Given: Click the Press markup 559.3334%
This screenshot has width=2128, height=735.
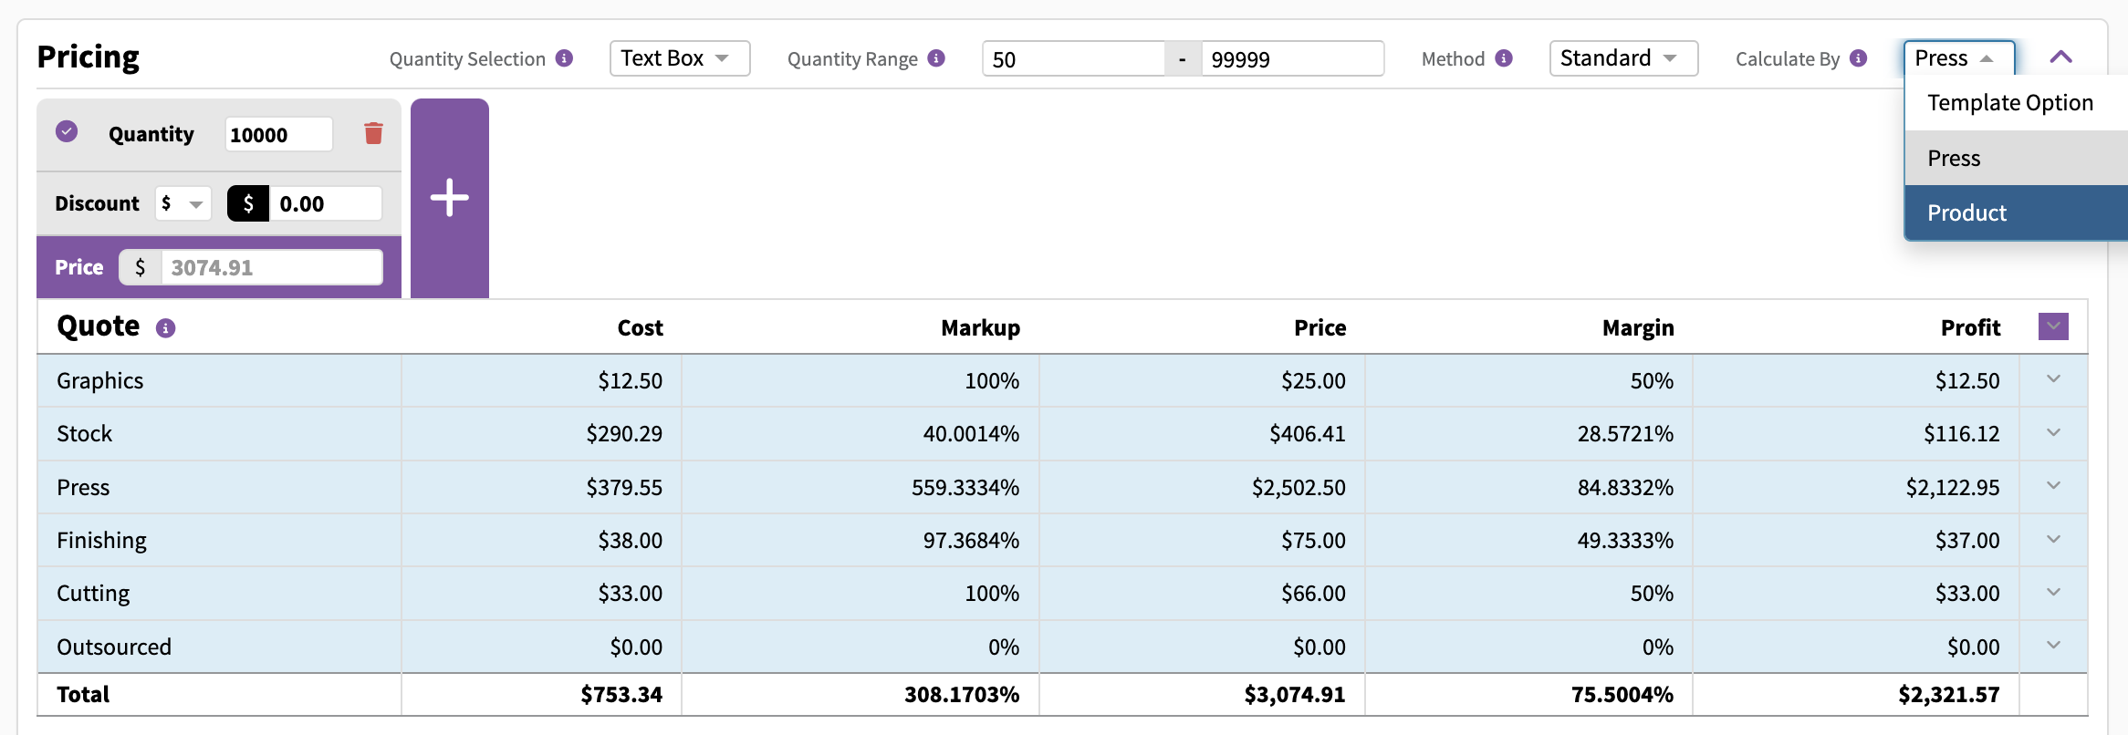Looking at the screenshot, I should (965, 488).
